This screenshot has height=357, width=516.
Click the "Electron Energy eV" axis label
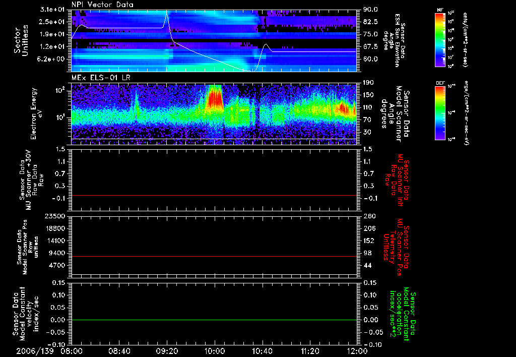(37, 113)
